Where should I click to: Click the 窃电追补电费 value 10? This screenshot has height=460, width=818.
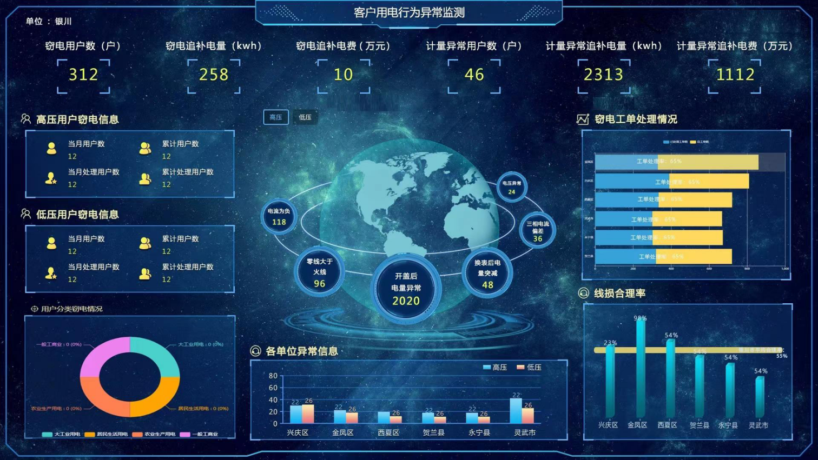click(344, 75)
